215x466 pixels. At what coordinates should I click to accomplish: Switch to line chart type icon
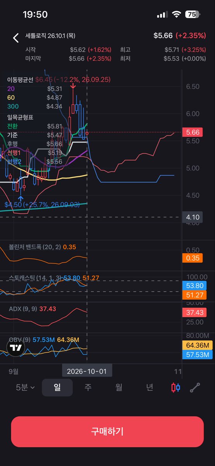tap(195, 388)
